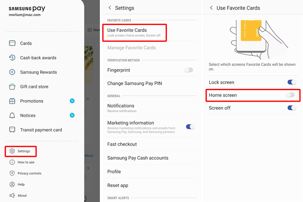This screenshot has height=202, width=303.
Task: Go back from the Settings screen
Action: [x=110, y=8]
